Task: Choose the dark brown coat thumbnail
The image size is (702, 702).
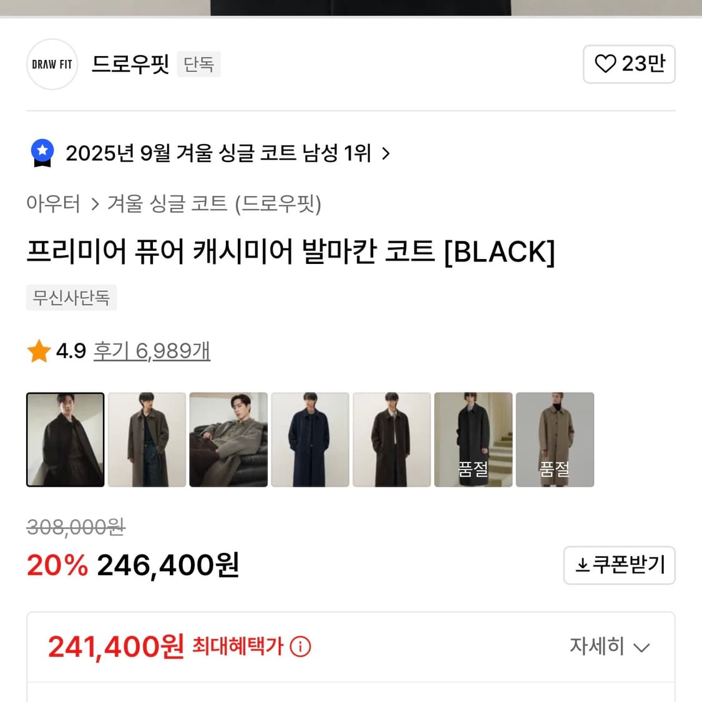Action: coord(392,439)
